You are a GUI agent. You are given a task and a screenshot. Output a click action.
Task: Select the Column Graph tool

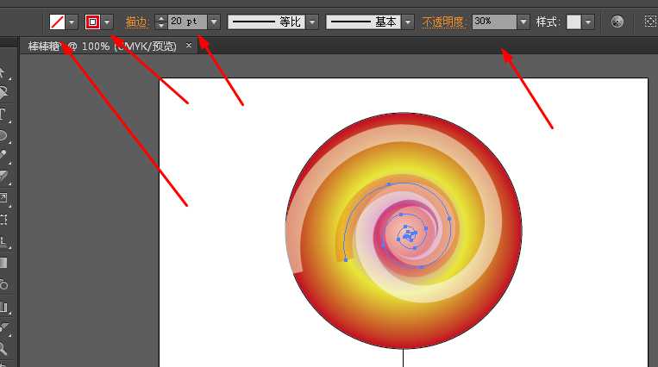click(3, 306)
